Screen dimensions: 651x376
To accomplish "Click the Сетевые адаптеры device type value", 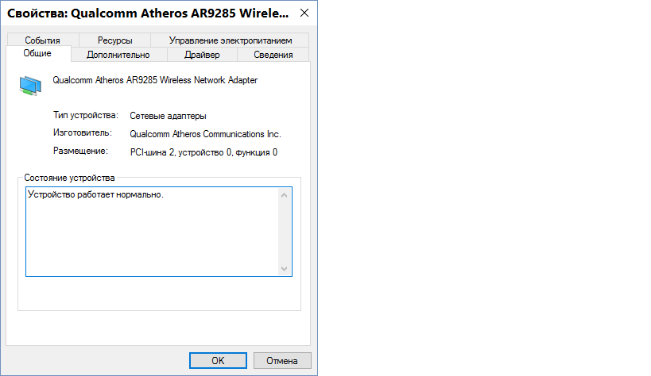I will tap(168, 116).
